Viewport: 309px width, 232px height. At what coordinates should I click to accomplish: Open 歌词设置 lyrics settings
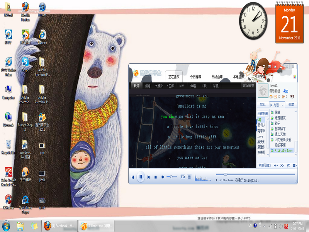(248, 85)
